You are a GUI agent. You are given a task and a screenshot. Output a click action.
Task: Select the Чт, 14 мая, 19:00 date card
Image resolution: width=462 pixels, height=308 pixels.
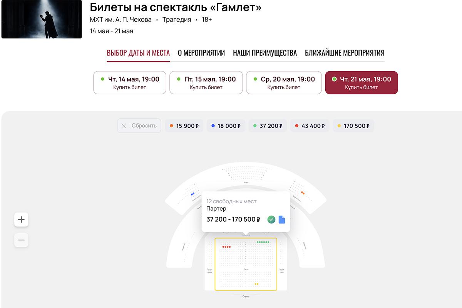coord(129,82)
